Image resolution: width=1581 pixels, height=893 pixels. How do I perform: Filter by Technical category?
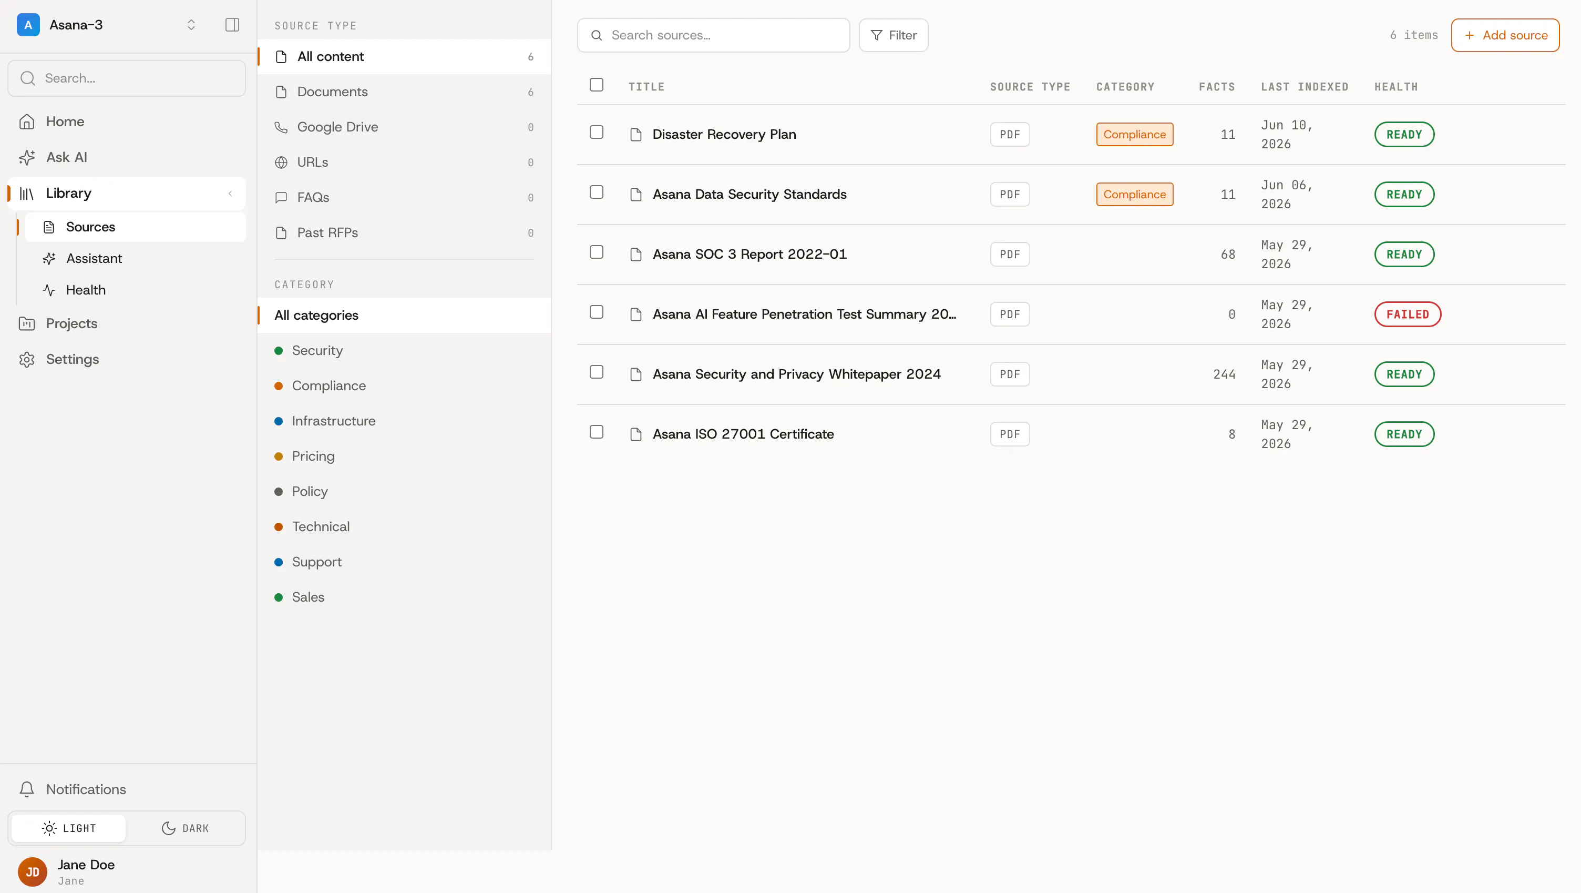(x=404, y=526)
